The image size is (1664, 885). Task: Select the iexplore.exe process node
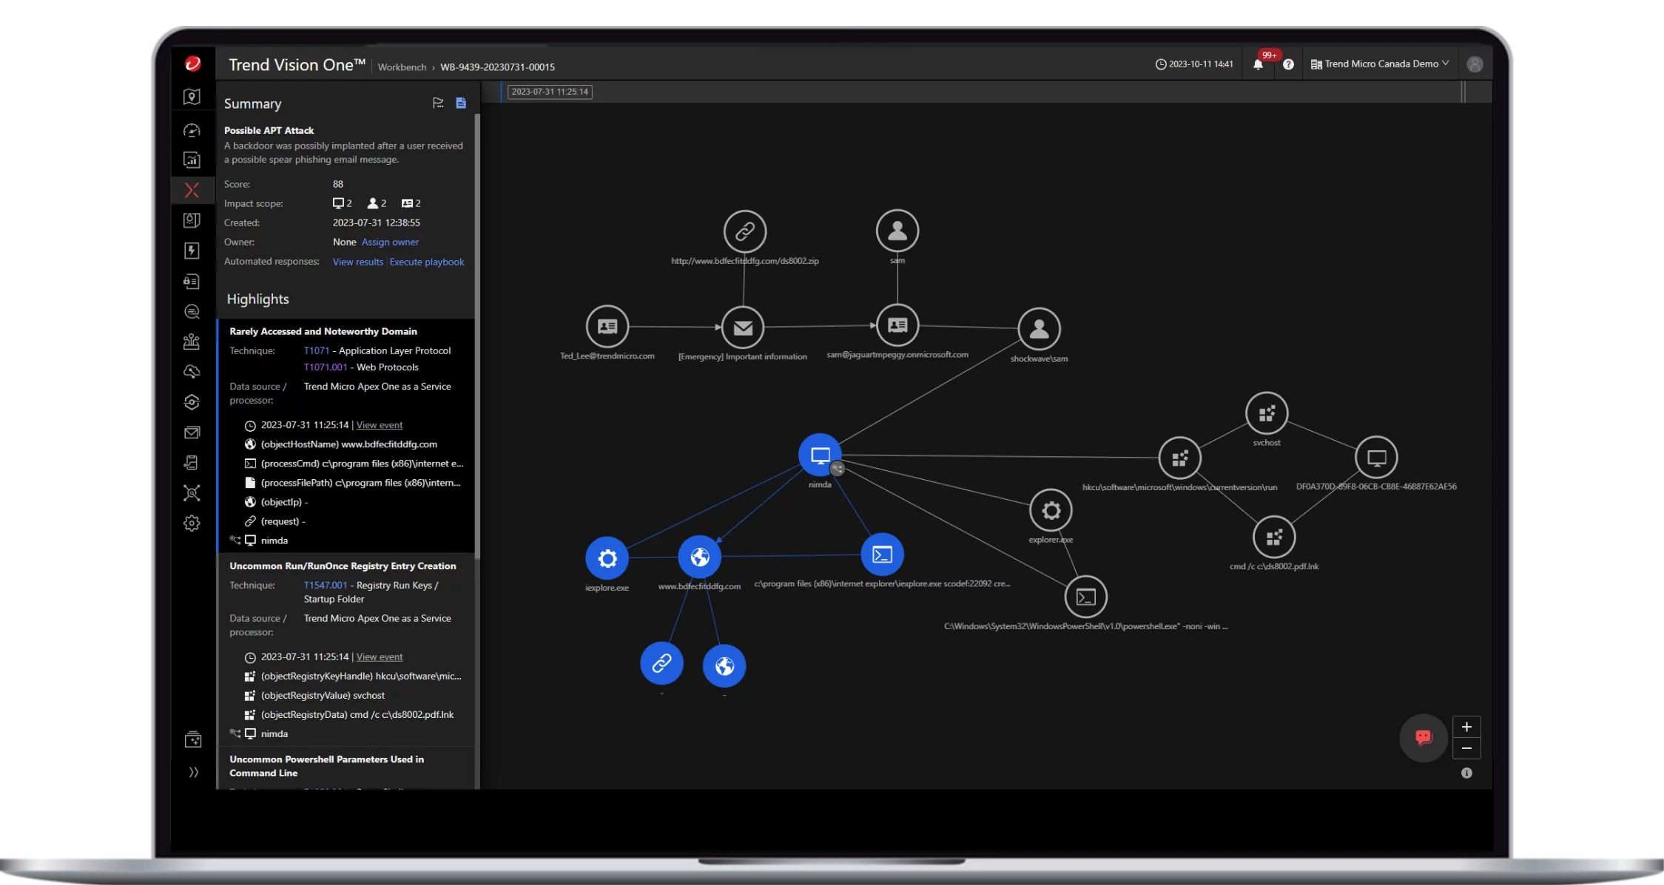[607, 557]
